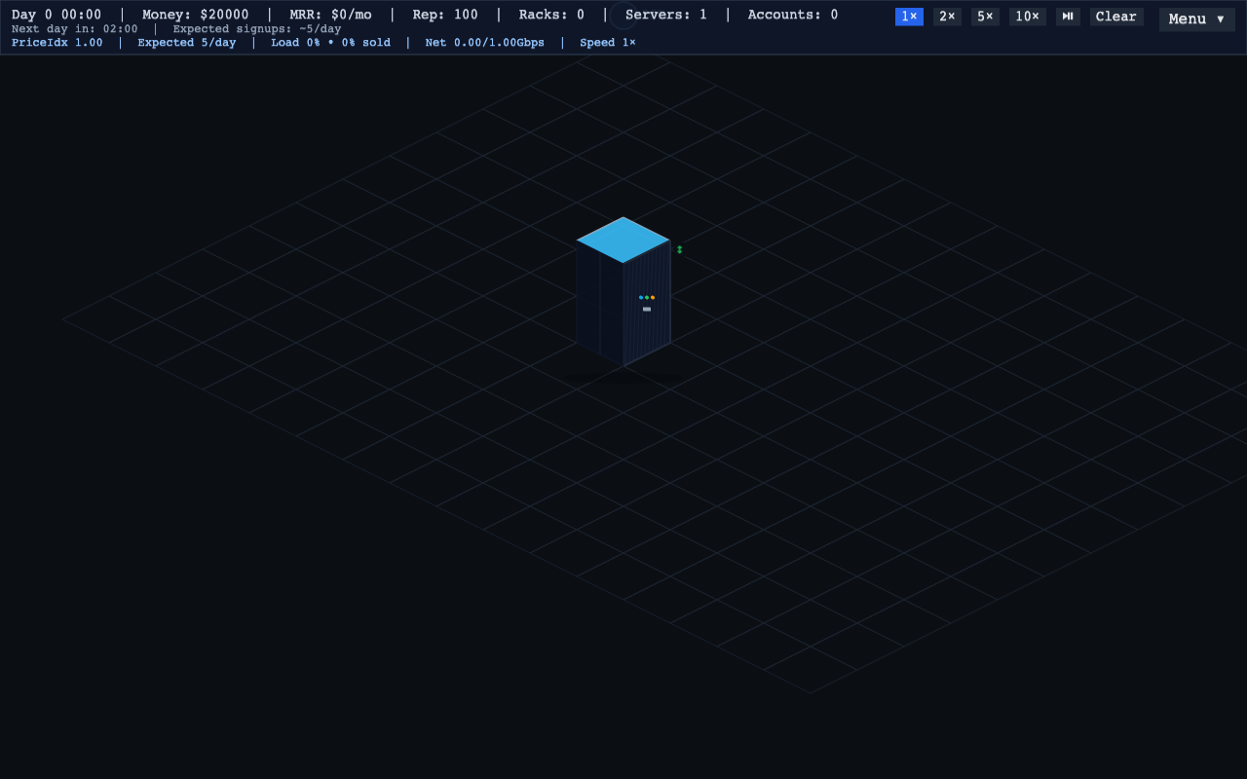Switch game speed to 2×
The width and height of the screenshot is (1247, 779).
pos(947,17)
